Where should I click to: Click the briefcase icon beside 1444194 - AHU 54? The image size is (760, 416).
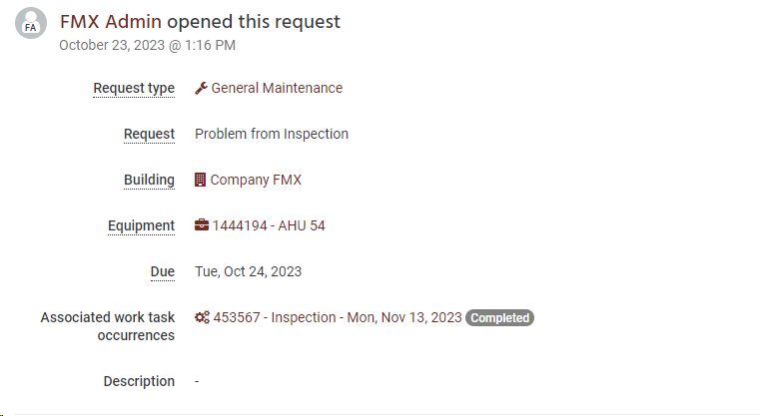[x=202, y=225]
